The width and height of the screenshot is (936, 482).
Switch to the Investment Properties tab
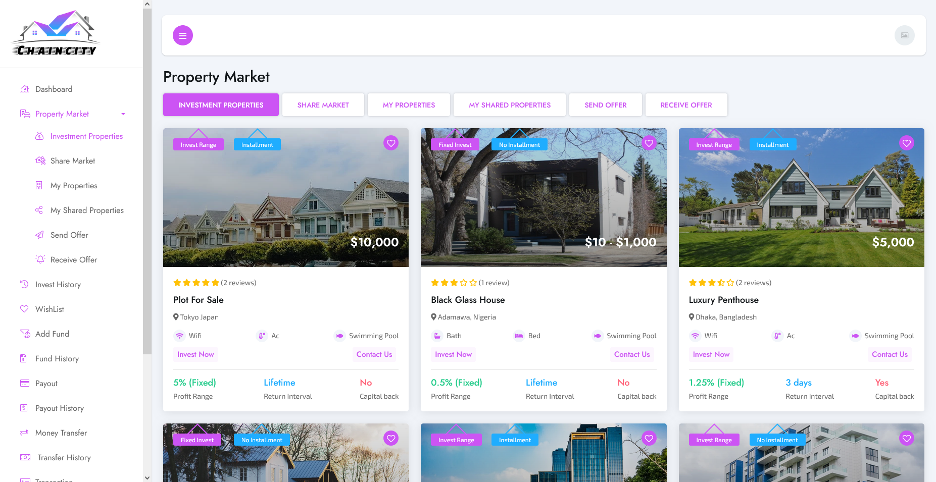point(221,105)
